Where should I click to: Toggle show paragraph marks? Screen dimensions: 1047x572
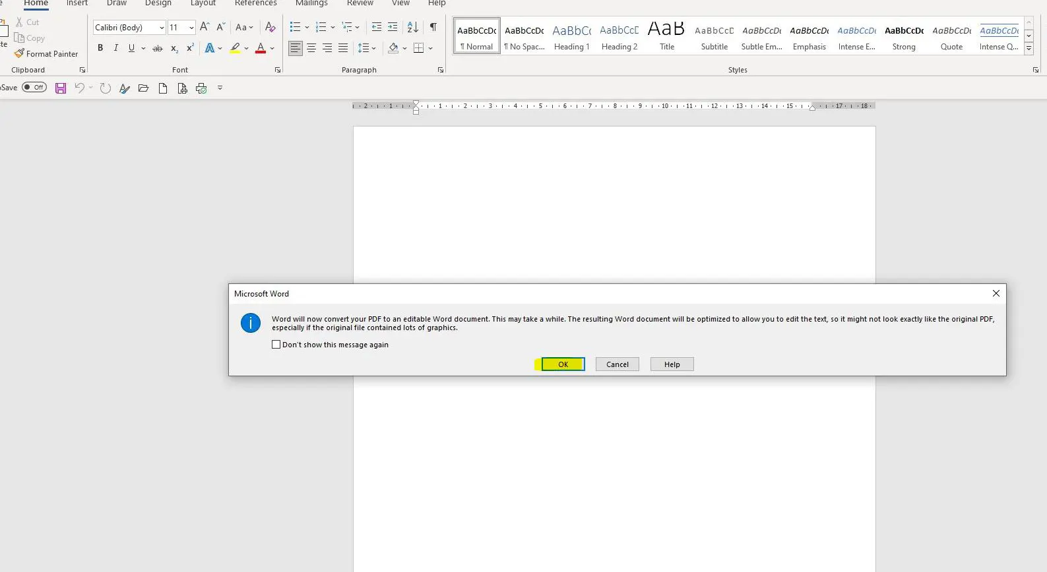pos(433,27)
